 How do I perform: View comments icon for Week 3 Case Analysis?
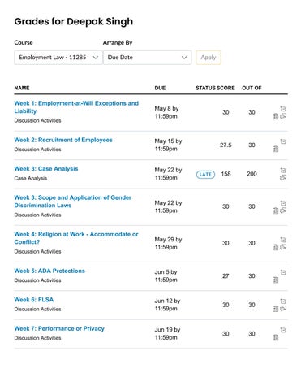pos(283,178)
